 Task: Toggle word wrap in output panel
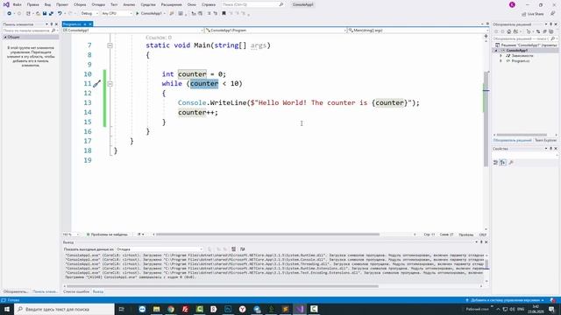[243, 249]
